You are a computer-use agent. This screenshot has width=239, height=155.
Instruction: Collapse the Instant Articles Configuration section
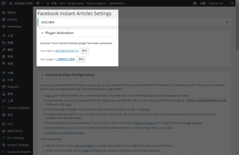point(43,75)
